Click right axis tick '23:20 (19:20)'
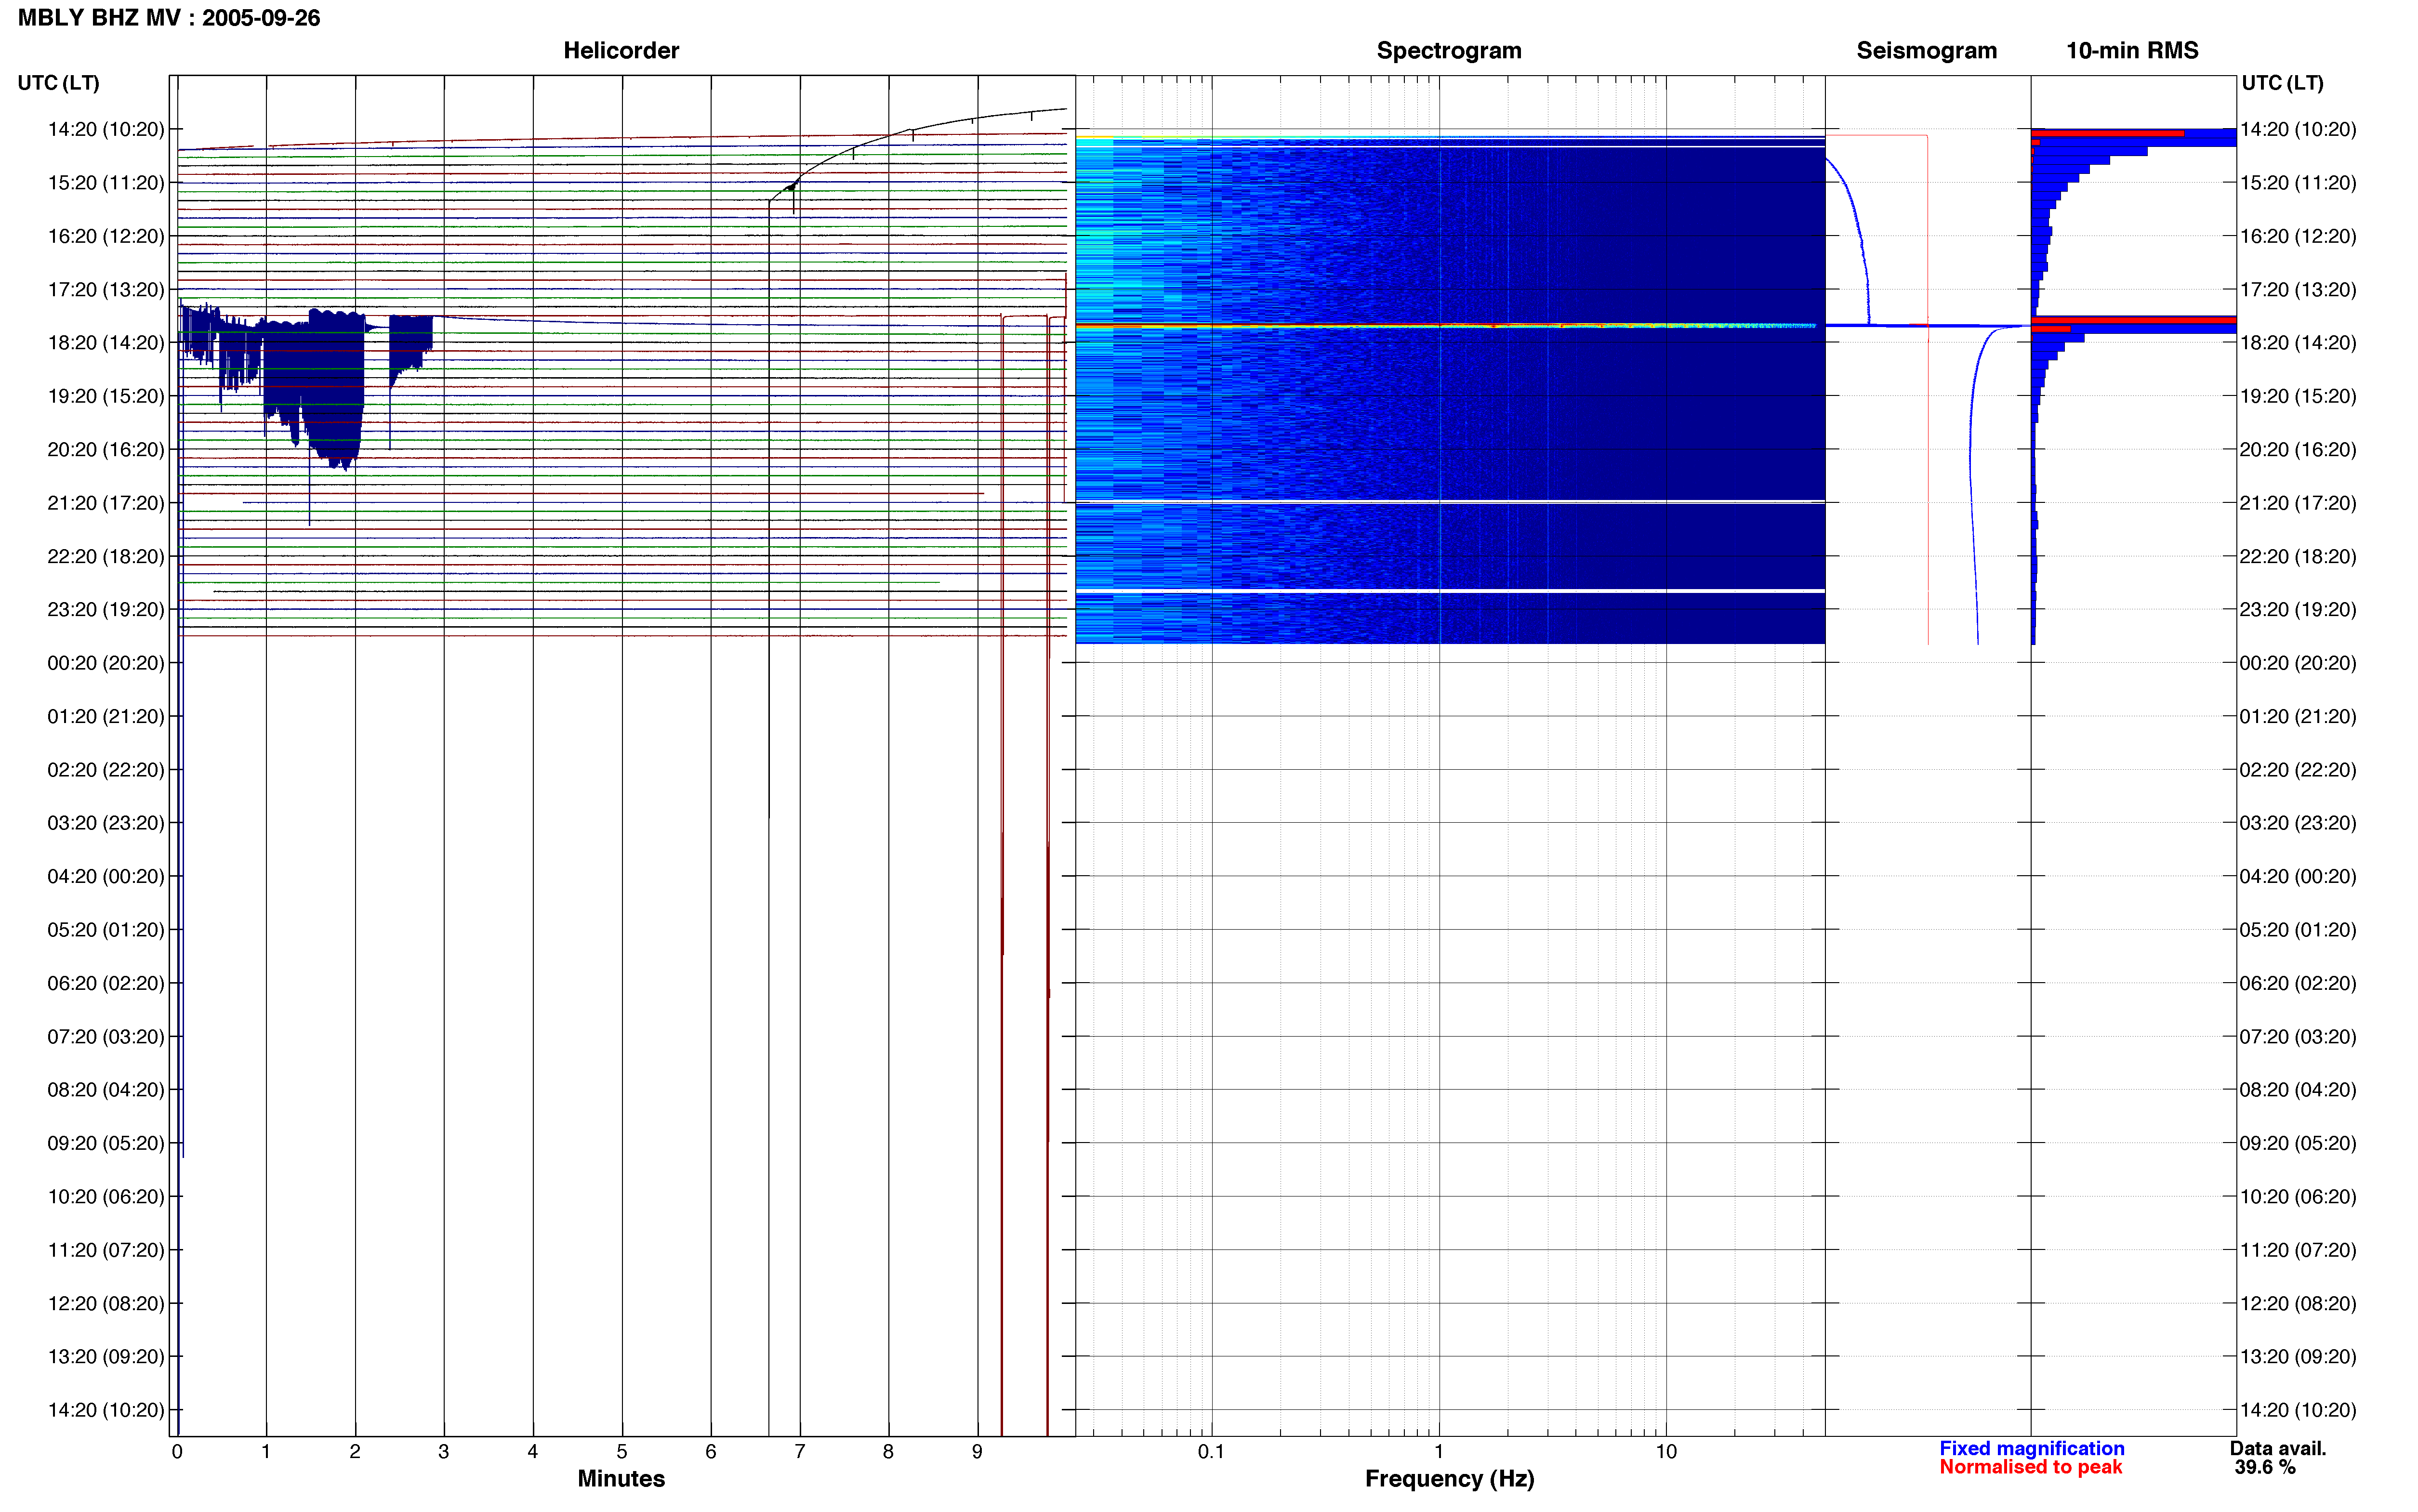 coord(2298,610)
